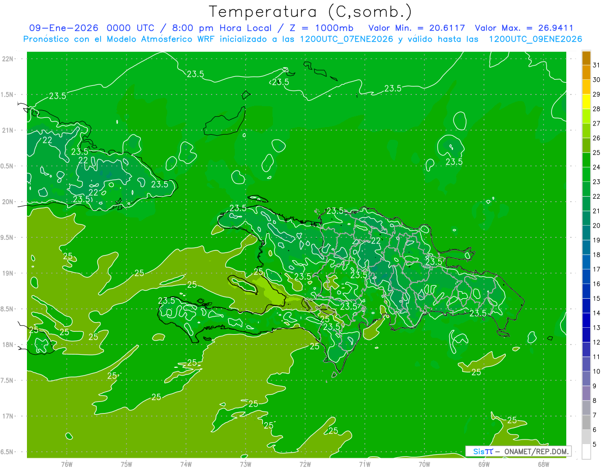Click the '73W' longitude axis label

tap(246, 464)
